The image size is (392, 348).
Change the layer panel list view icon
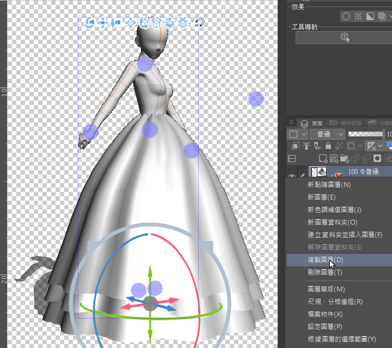(x=292, y=159)
